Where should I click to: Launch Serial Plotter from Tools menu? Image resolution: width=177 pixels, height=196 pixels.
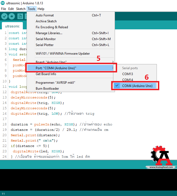tap(71, 45)
